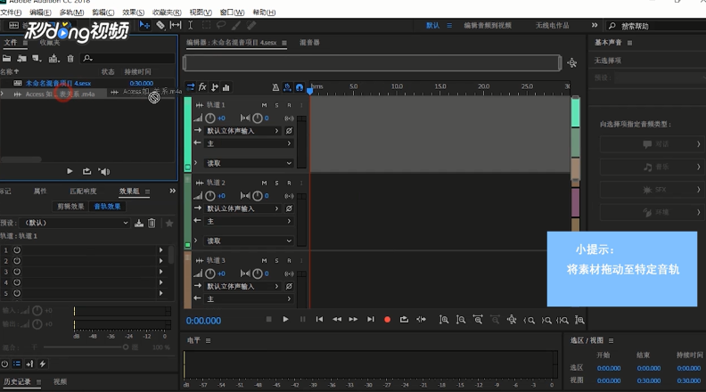Open Track 2 automation mode dropdown

tap(249, 241)
